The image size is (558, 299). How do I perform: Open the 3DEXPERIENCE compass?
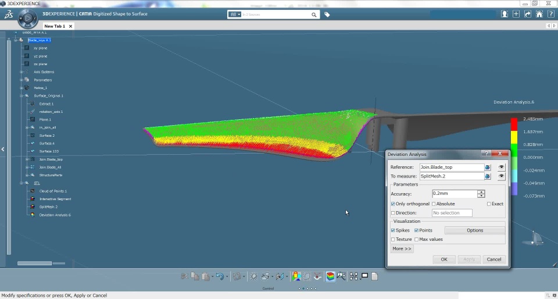(28, 18)
